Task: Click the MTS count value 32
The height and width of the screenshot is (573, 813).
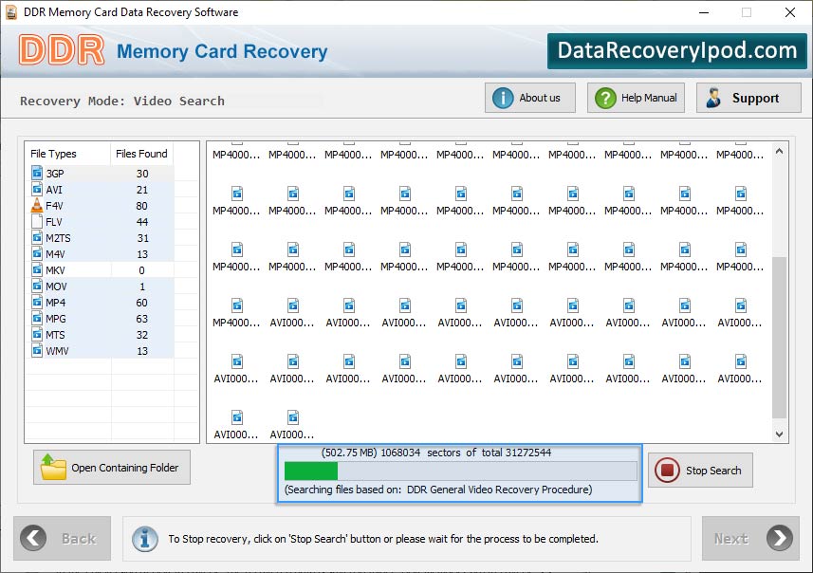Action: (142, 335)
